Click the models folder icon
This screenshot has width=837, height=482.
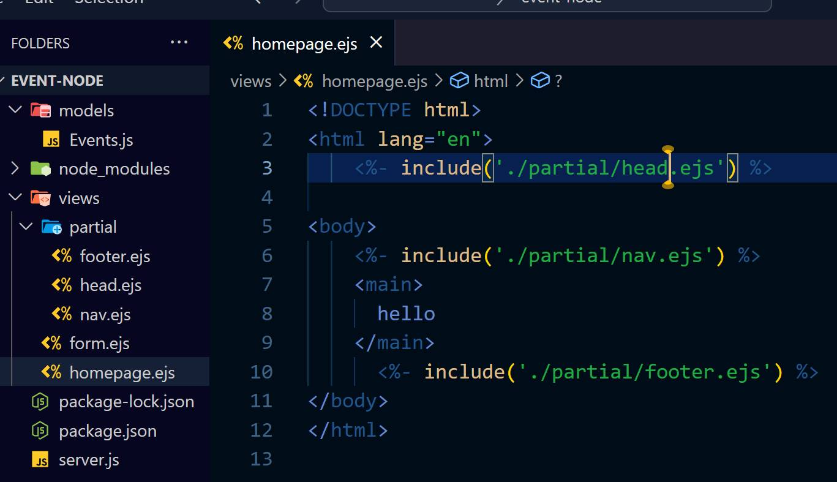(41, 110)
